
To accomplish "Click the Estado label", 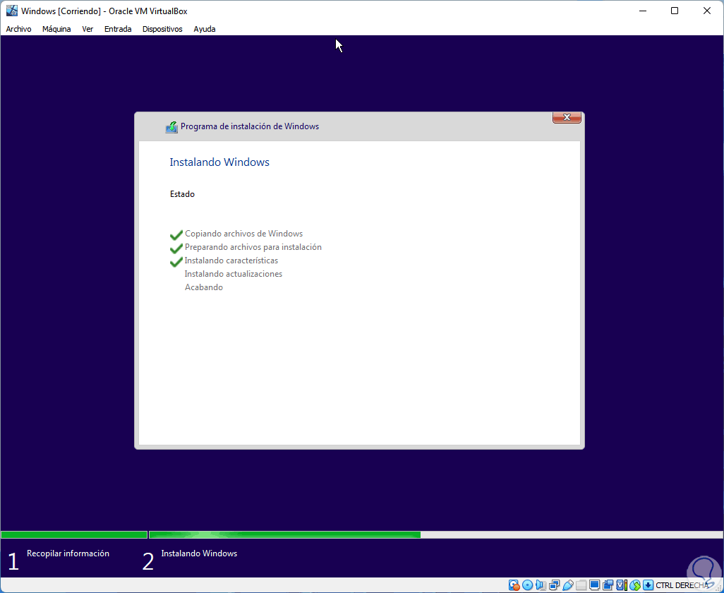I will (x=182, y=194).
